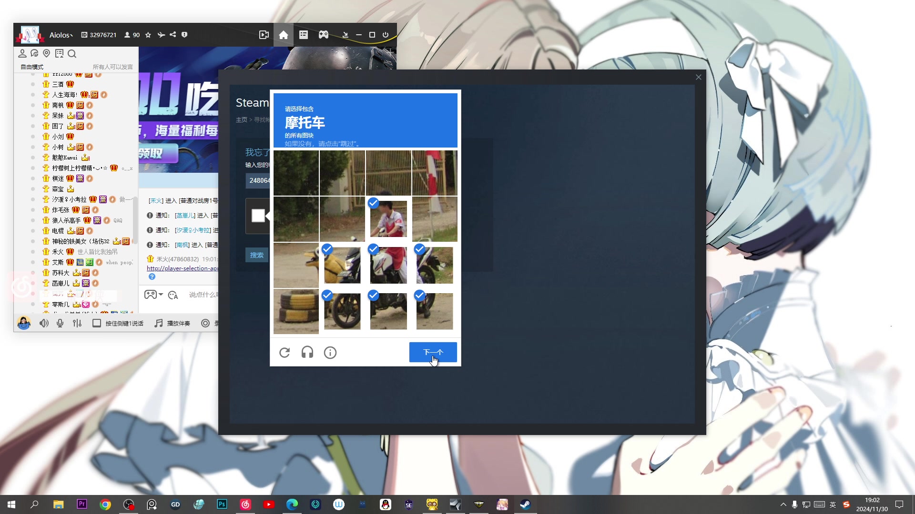
Task: Select member 憨憨Kamui in user list
Action: 65,158
